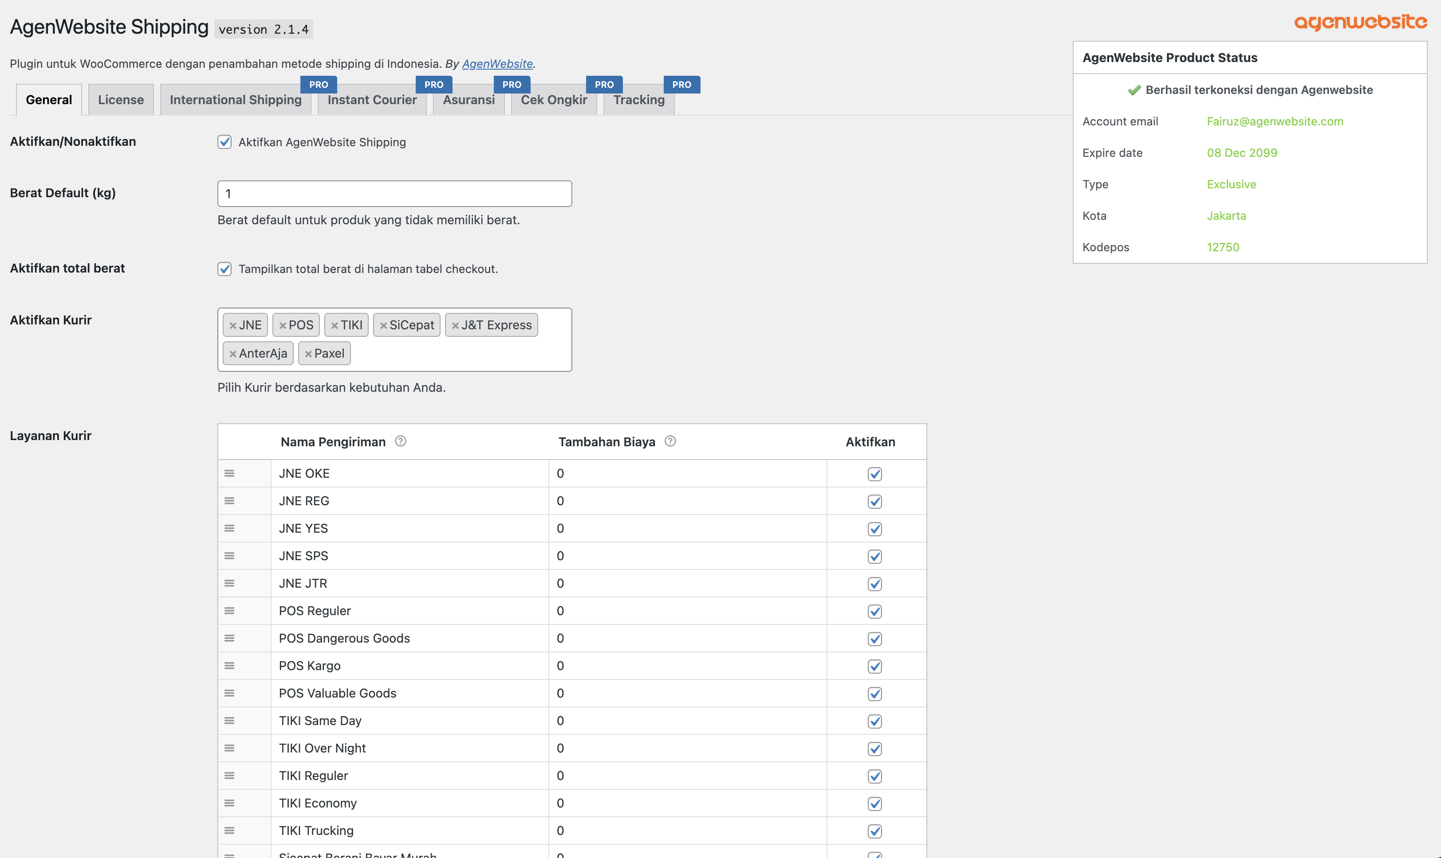This screenshot has height=858, width=1441.
Task: Click help icon next to Tambahan Biaya
Action: 670,441
